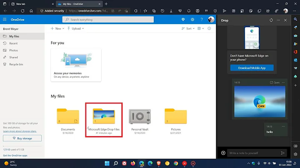Image resolution: width=300 pixels, height=168 pixels.
Task: Click the Search everything field
Action: tap(108, 20)
